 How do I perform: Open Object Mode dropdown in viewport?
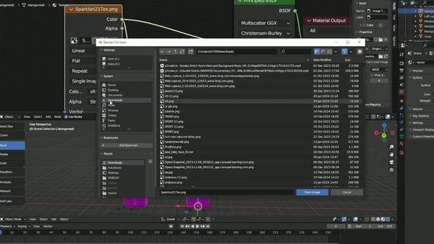13,220
